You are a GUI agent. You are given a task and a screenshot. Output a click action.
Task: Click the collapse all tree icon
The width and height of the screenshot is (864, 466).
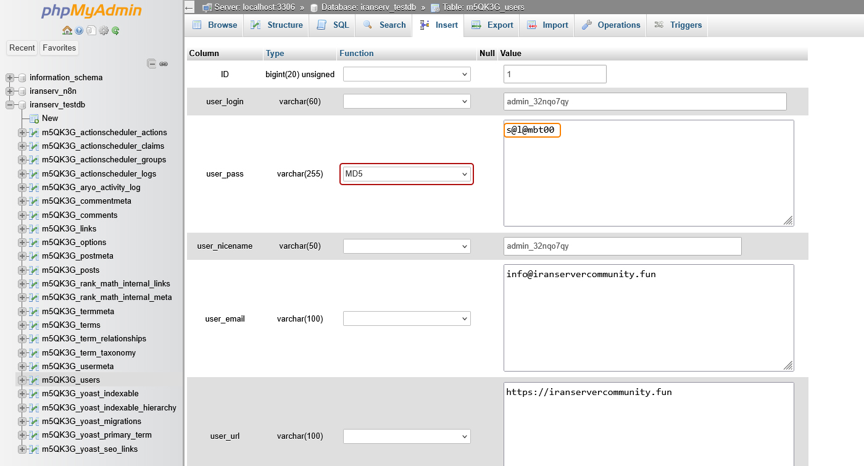[x=151, y=64]
